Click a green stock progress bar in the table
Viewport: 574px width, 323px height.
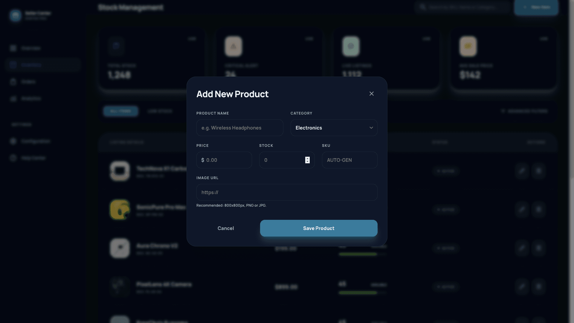(x=358, y=254)
